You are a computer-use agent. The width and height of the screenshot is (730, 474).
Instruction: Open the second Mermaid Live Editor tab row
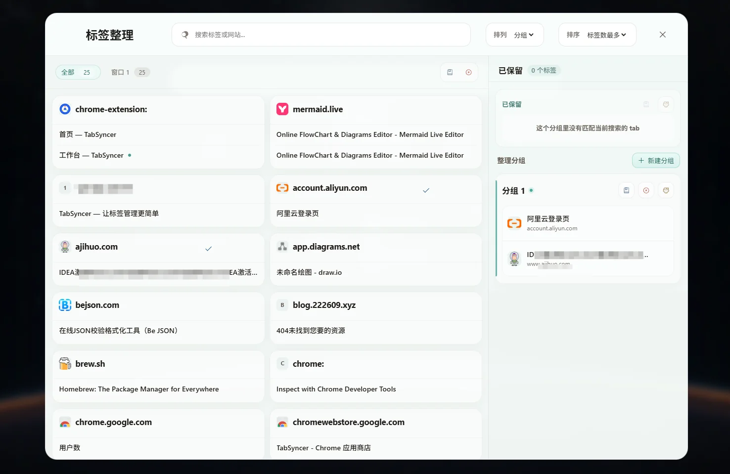pos(376,155)
